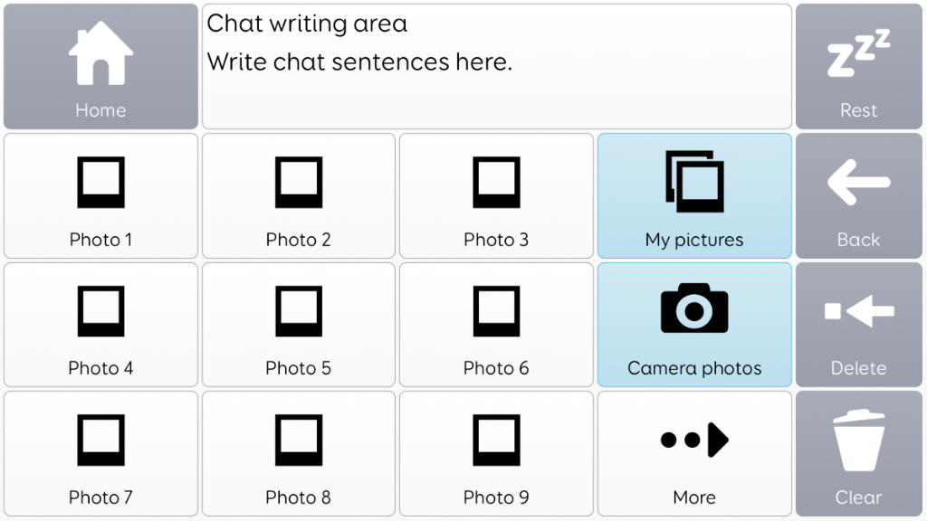Pick Photo 8 thumbnail
The width and height of the screenshot is (927, 521).
coord(298,454)
